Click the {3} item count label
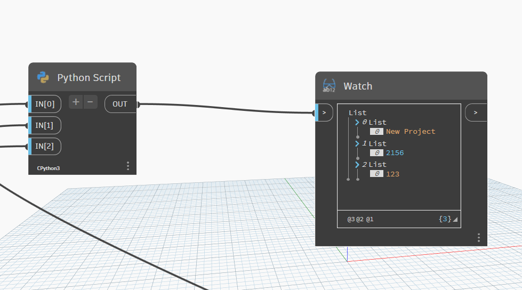 pos(445,219)
